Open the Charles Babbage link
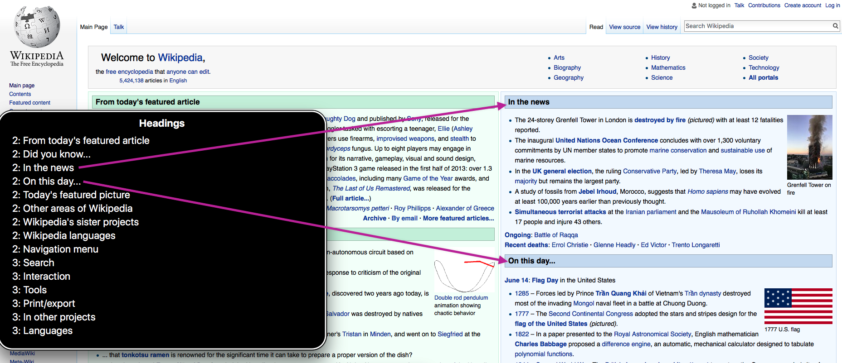Image resolution: width=842 pixels, height=363 pixels. click(x=540, y=344)
